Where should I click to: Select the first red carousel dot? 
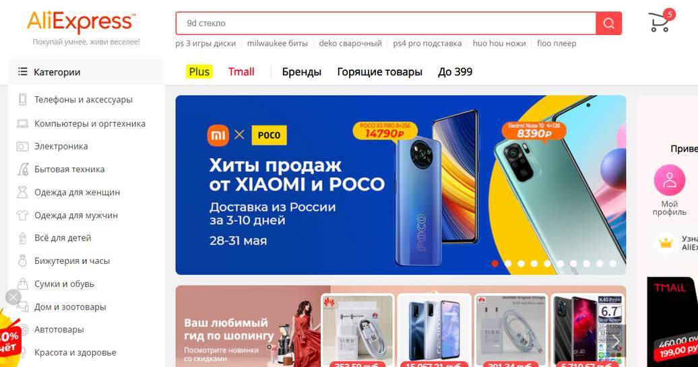[495, 264]
